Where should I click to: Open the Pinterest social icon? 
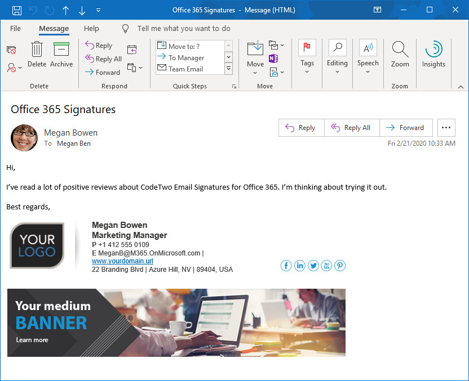pos(340,266)
